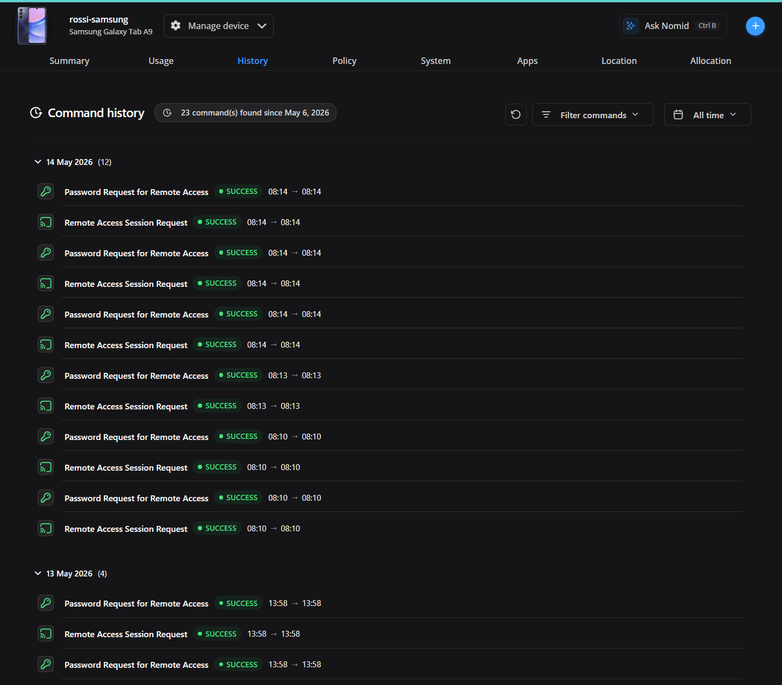Click the 13 May 2026 date label
Image resolution: width=782 pixels, height=685 pixels.
69,573
